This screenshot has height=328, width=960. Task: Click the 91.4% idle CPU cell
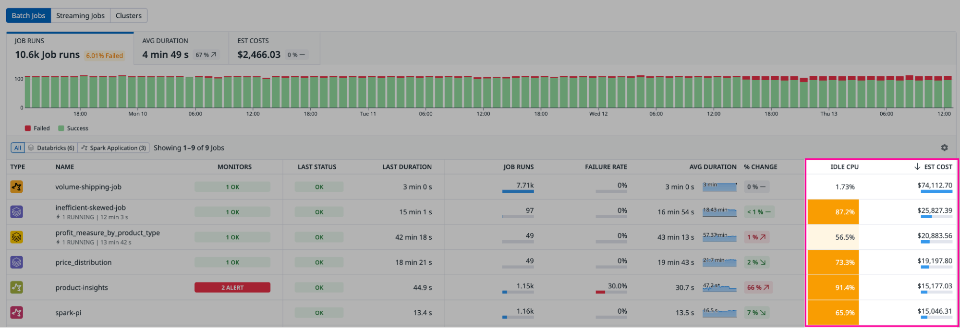(833, 287)
